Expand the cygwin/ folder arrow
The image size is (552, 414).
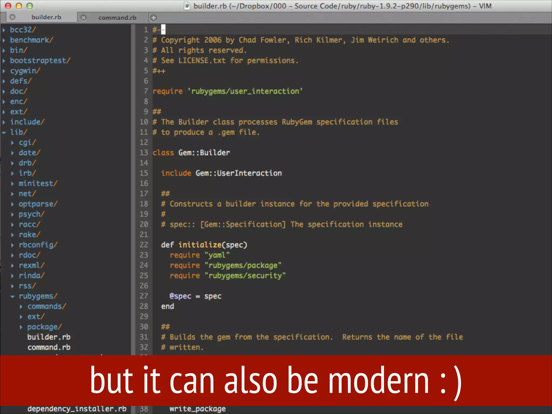[x=4, y=71]
